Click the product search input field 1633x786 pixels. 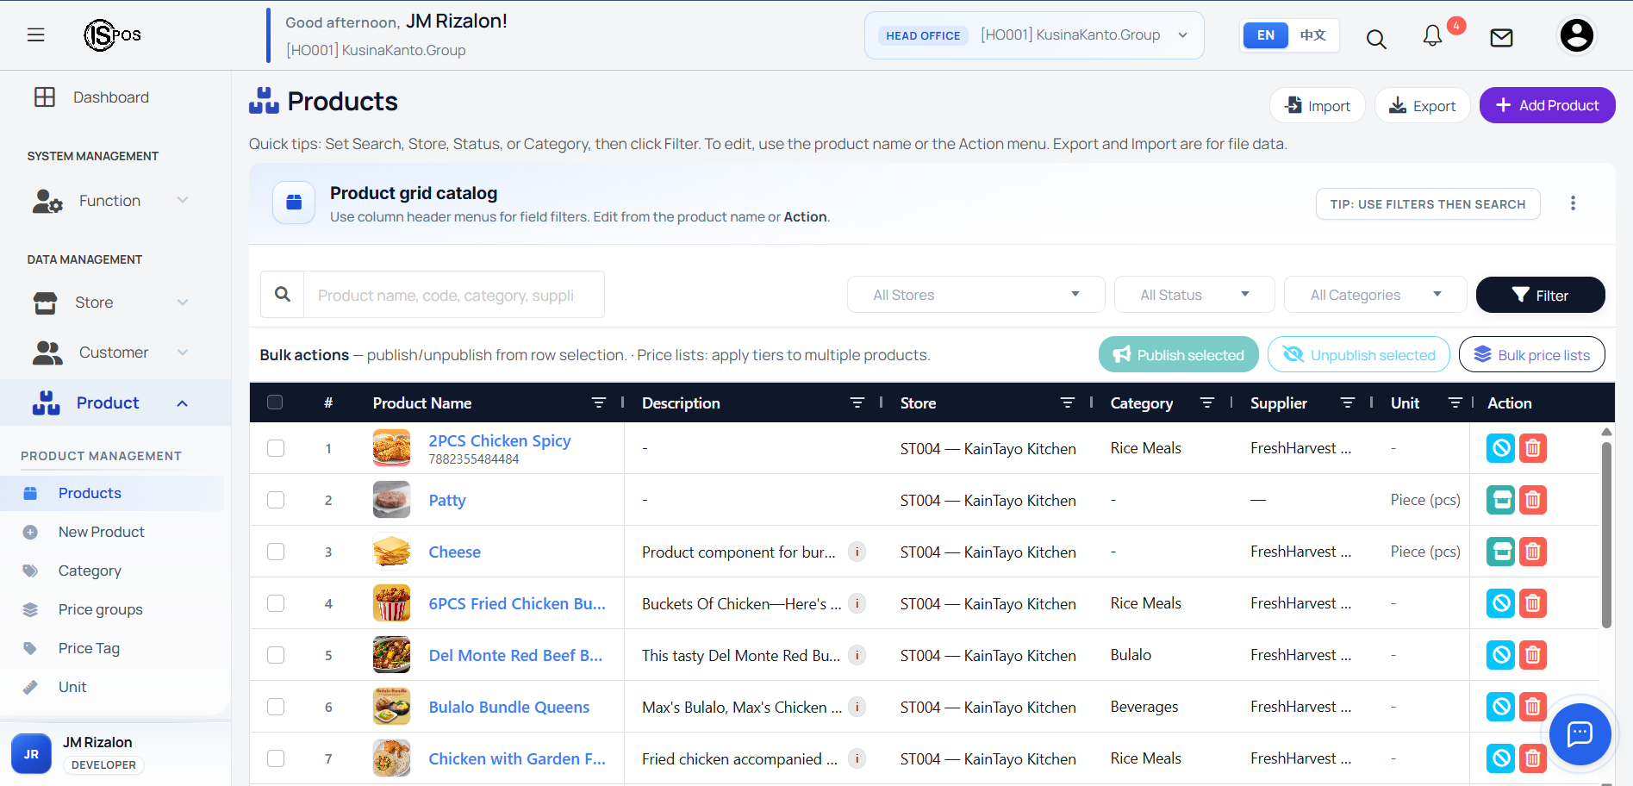click(454, 295)
